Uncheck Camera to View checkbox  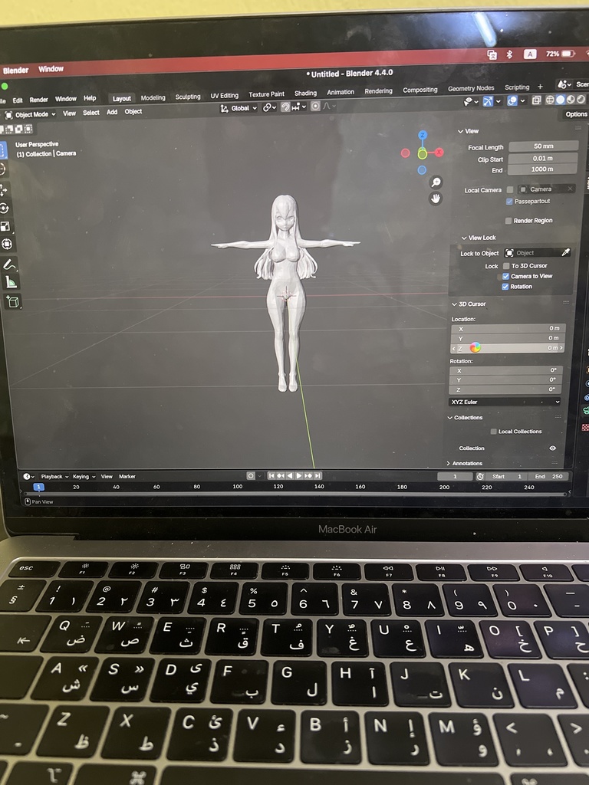(506, 276)
